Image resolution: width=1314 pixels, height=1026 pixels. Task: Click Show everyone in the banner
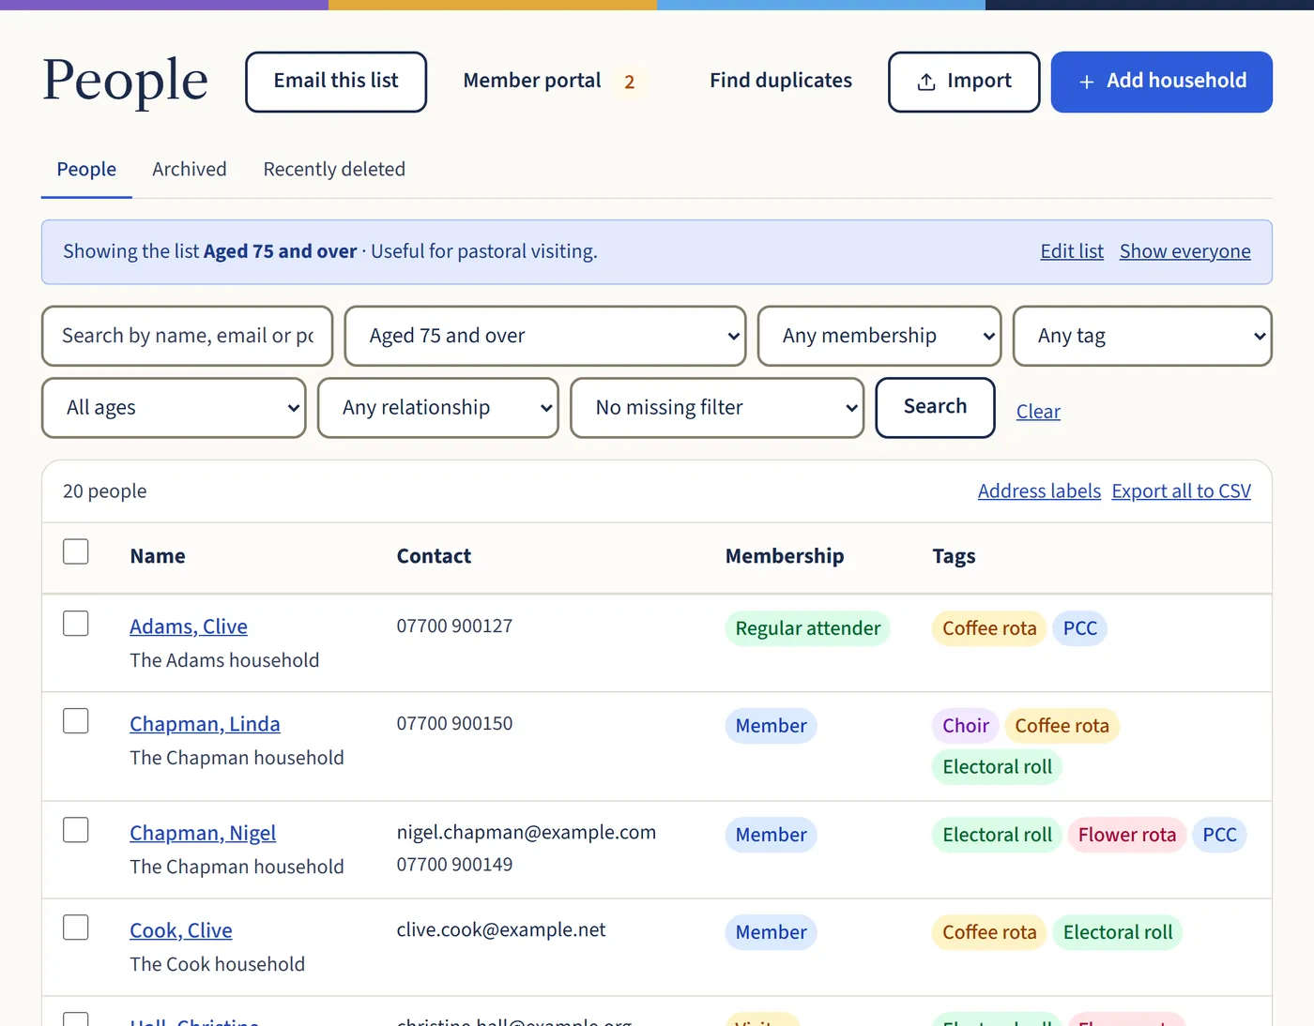click(1184, 251)
